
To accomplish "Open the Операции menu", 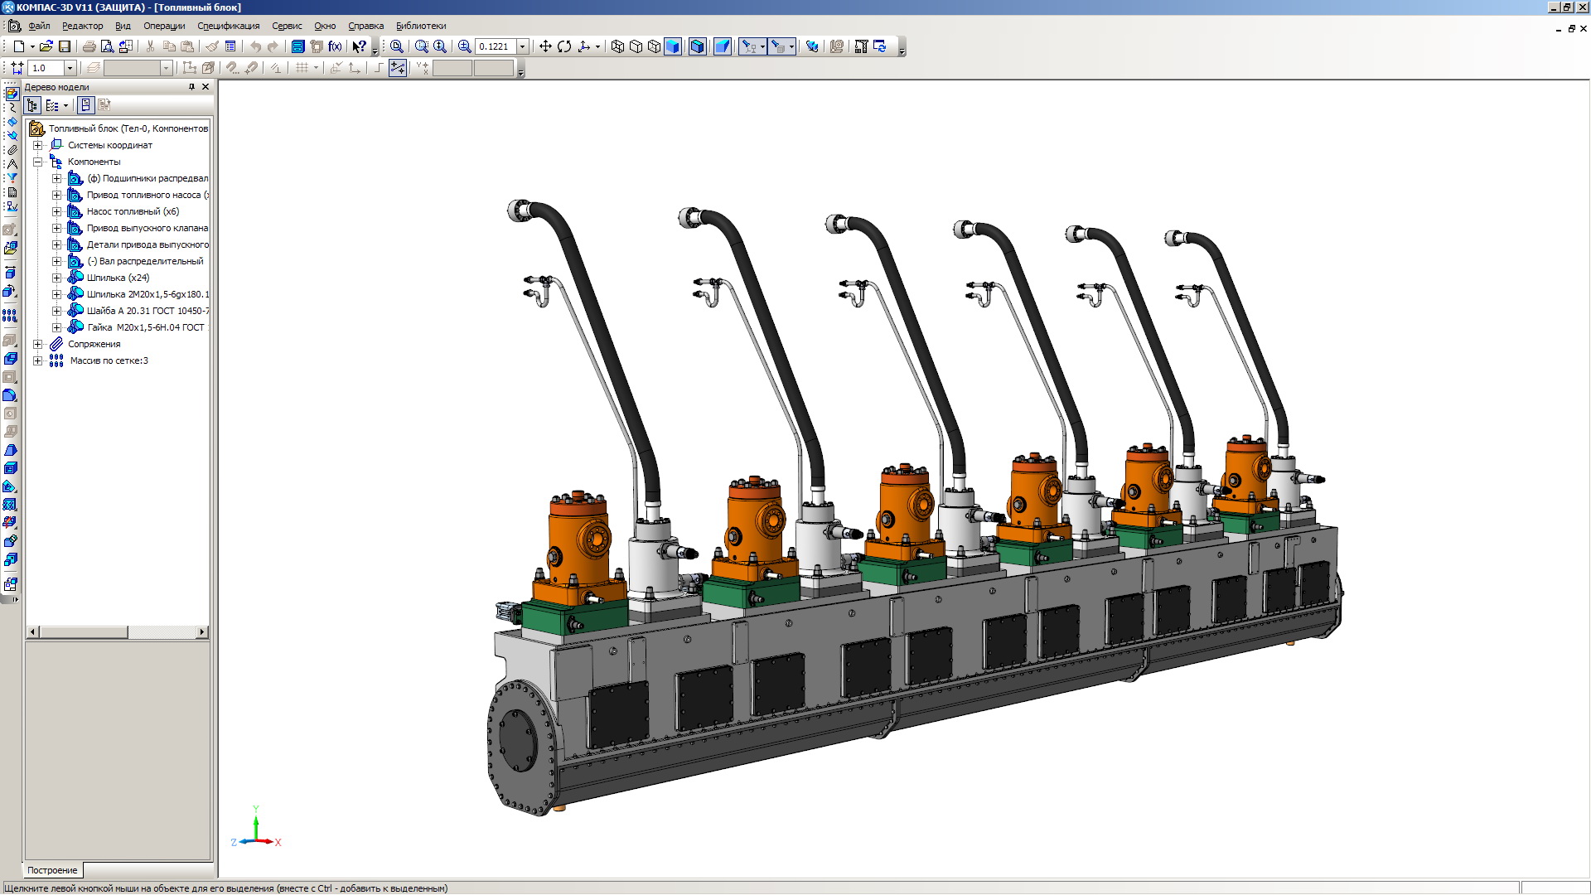I will pyautogui.click(x=164, y=26).
